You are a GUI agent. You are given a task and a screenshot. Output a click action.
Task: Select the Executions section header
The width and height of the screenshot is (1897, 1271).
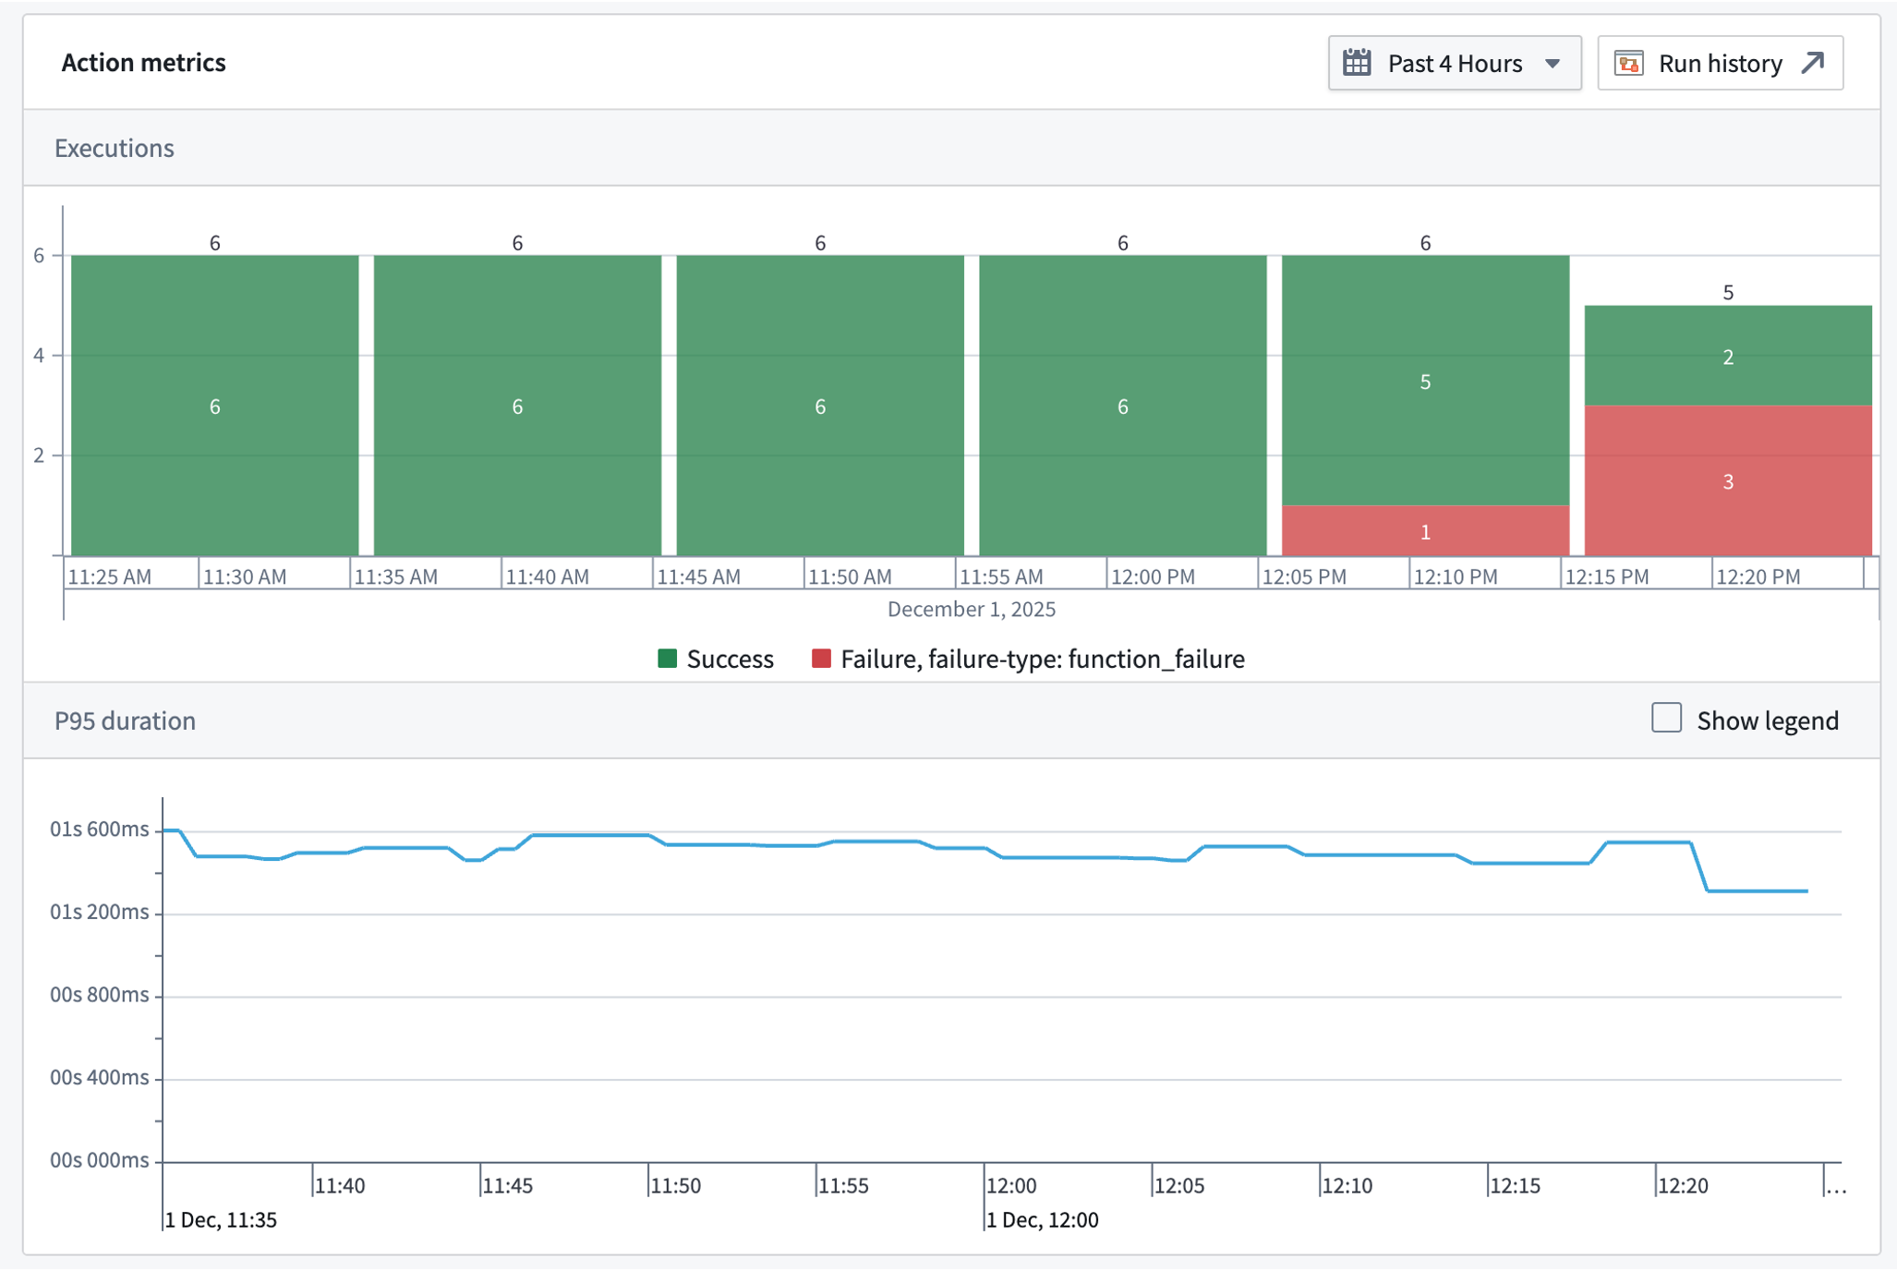[x=114, y=147]
